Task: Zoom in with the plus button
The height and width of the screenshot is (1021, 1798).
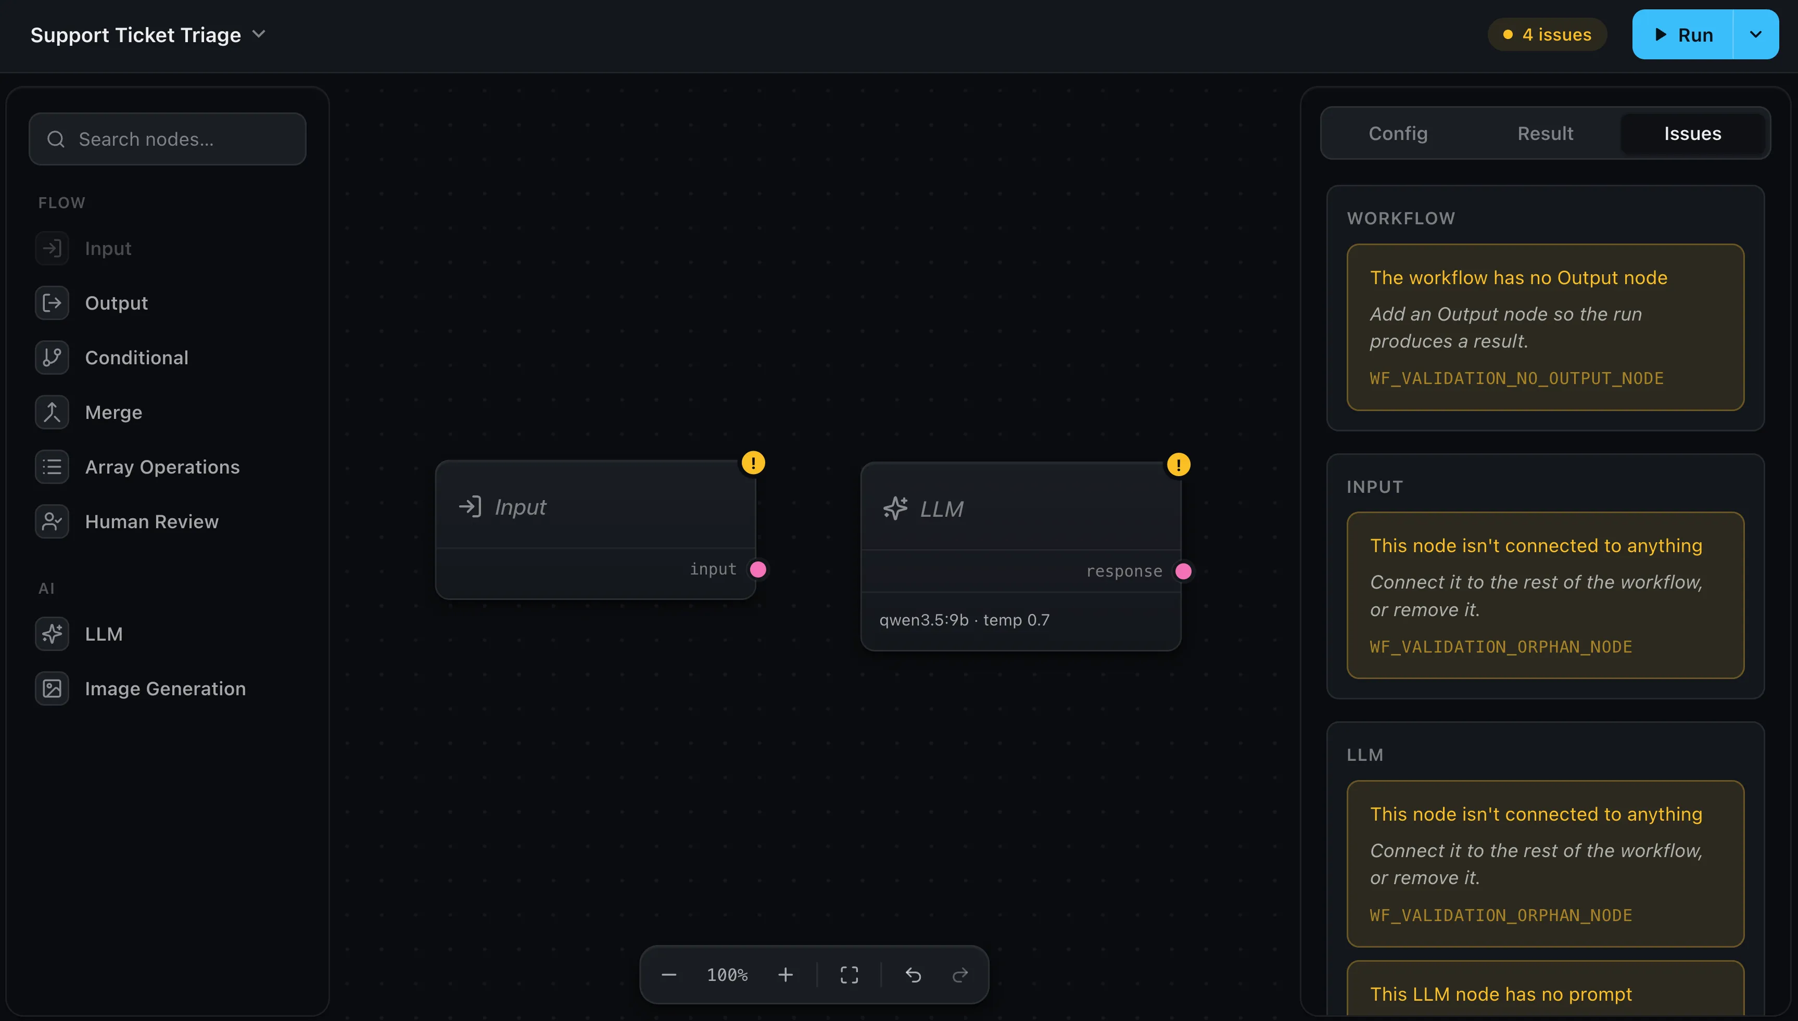Action: 786,975
